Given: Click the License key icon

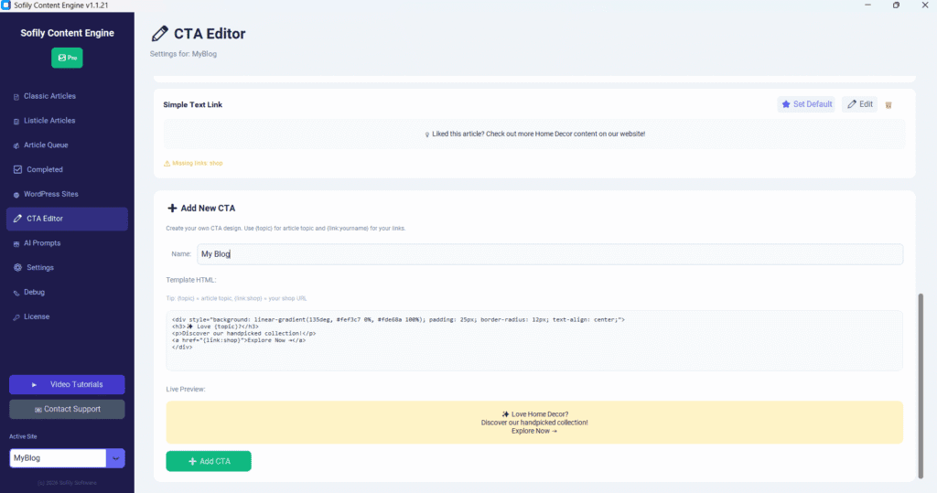Looking at the screenshot, I should (x=16, y=317).
